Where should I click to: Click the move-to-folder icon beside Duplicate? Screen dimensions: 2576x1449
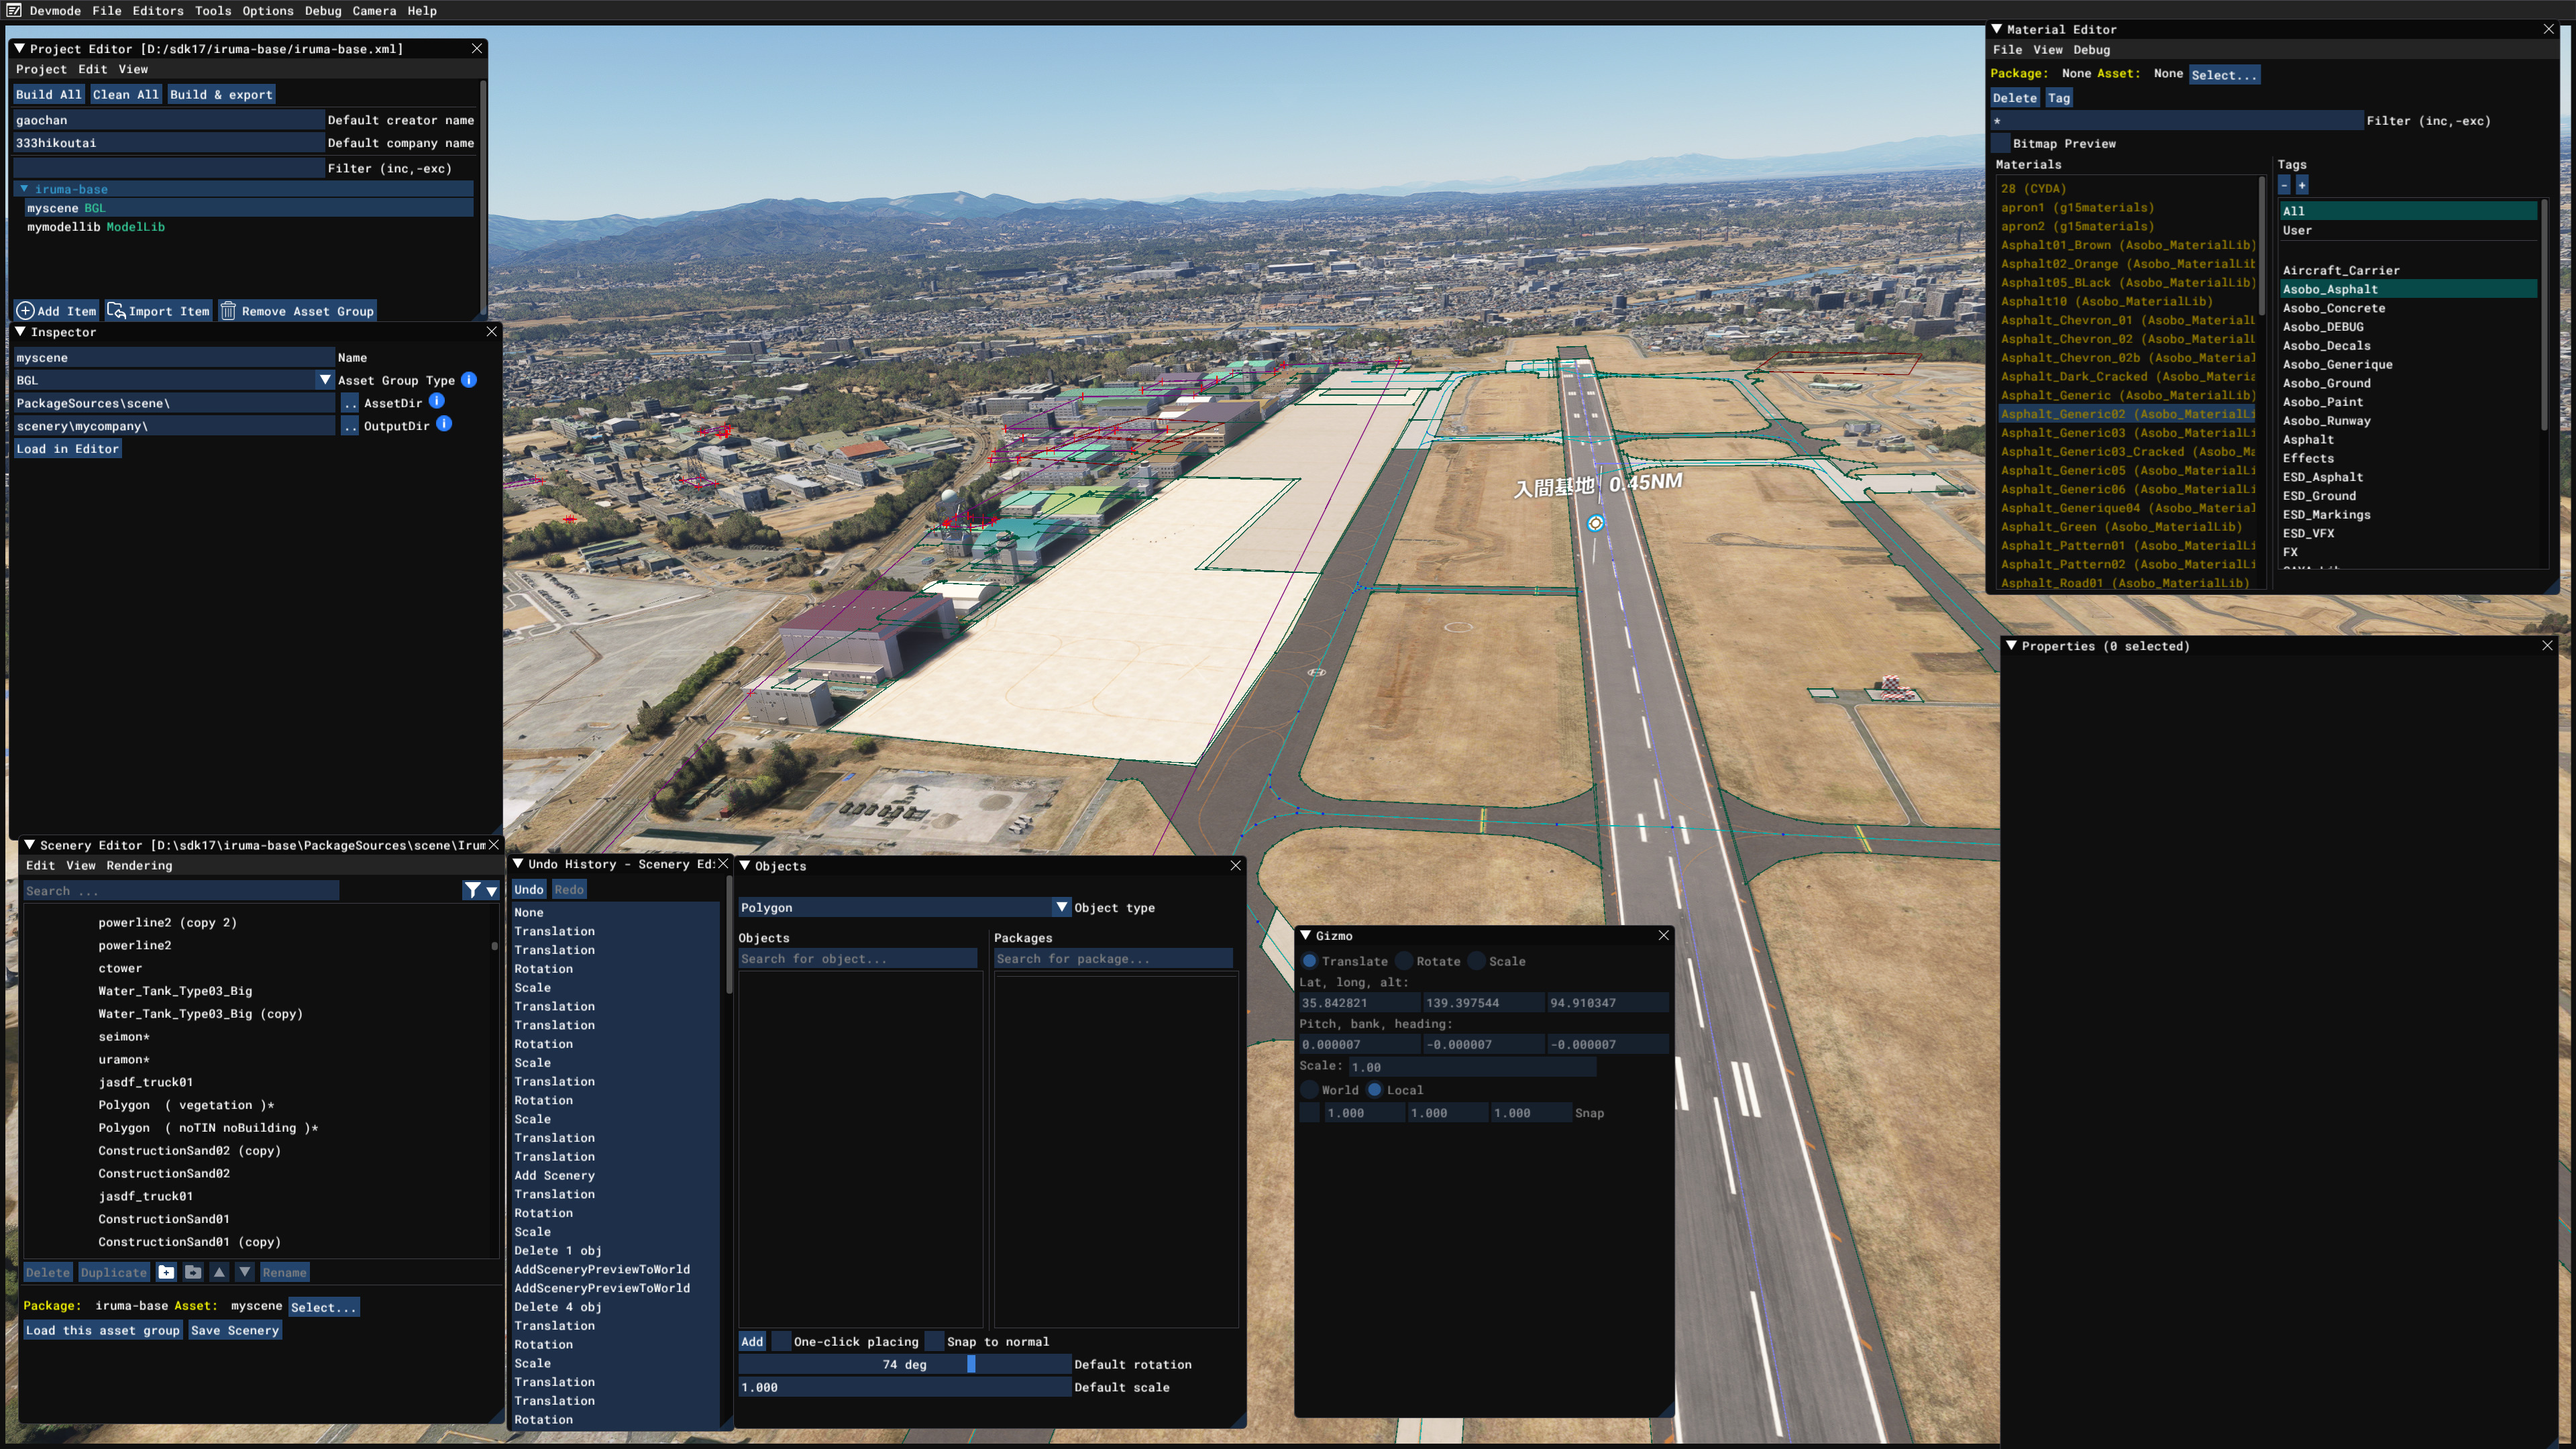click(193, 1272)
